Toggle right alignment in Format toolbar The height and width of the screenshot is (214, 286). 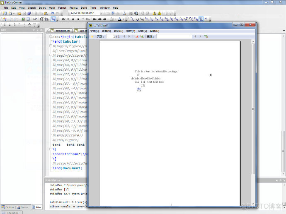coord(104,19)
